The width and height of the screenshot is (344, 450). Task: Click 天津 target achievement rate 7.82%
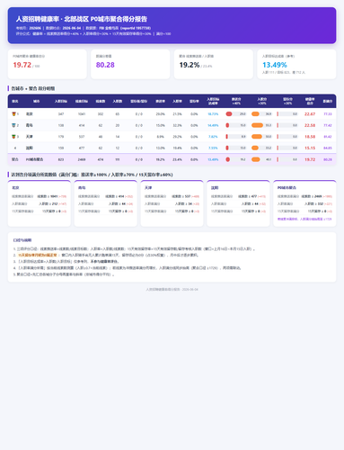click(x=213, y=137)
